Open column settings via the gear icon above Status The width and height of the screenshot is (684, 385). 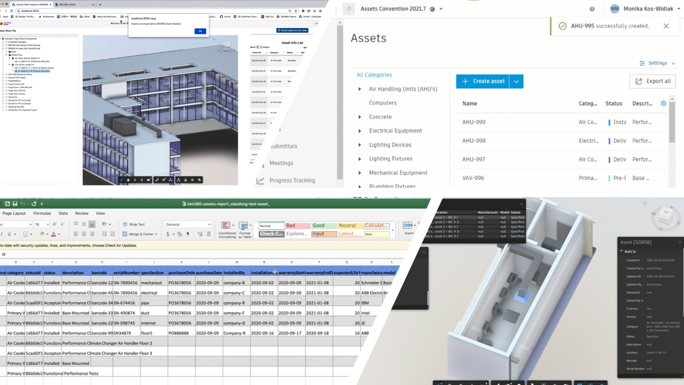[x=663, y=103]
